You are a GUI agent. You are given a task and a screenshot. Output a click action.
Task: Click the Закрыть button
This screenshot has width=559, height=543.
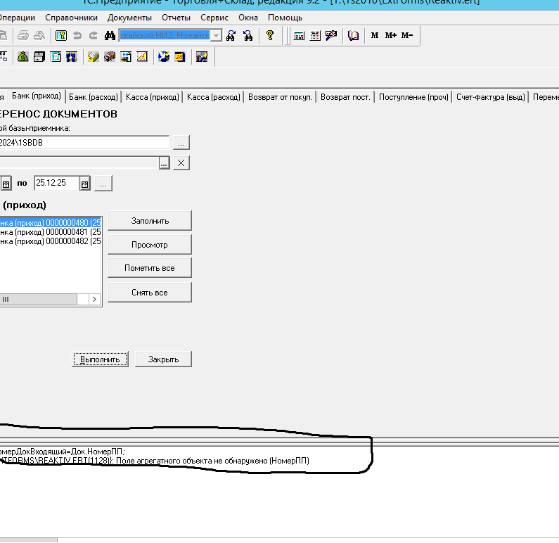163,359
